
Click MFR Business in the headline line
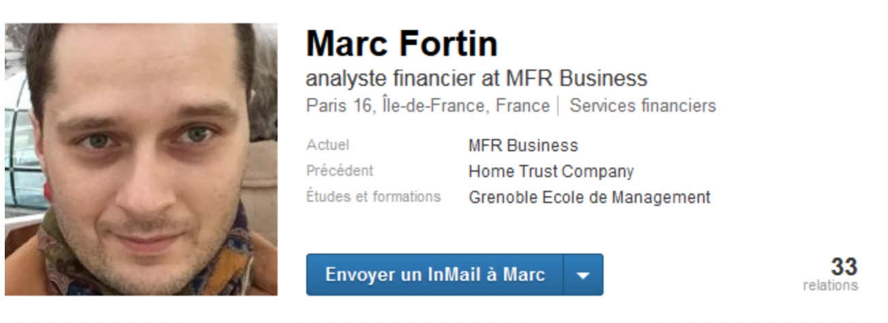click(576, 78)
